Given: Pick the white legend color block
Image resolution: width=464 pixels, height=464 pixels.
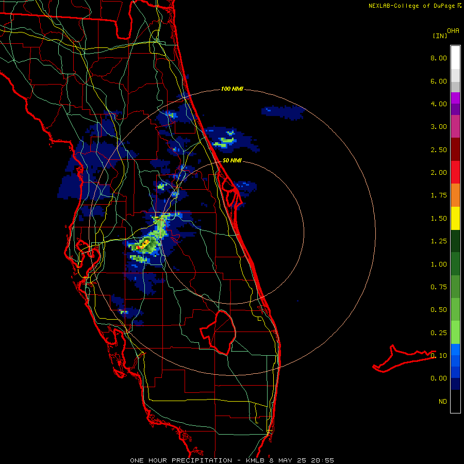Looking at the screenshot, I should click(455, 58).
